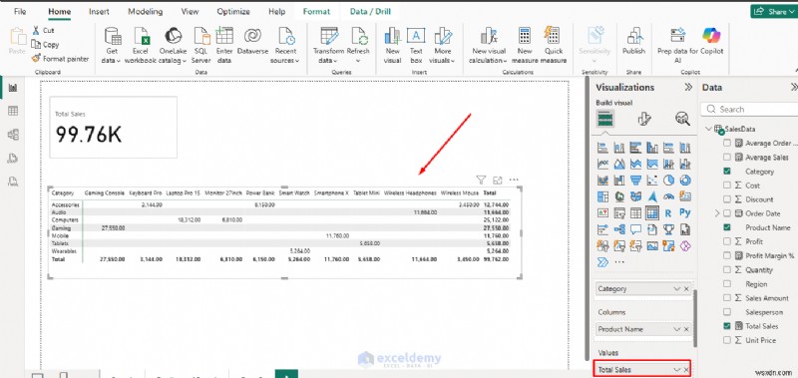
Task: Click the Copy command
Action: pos(45,45)
